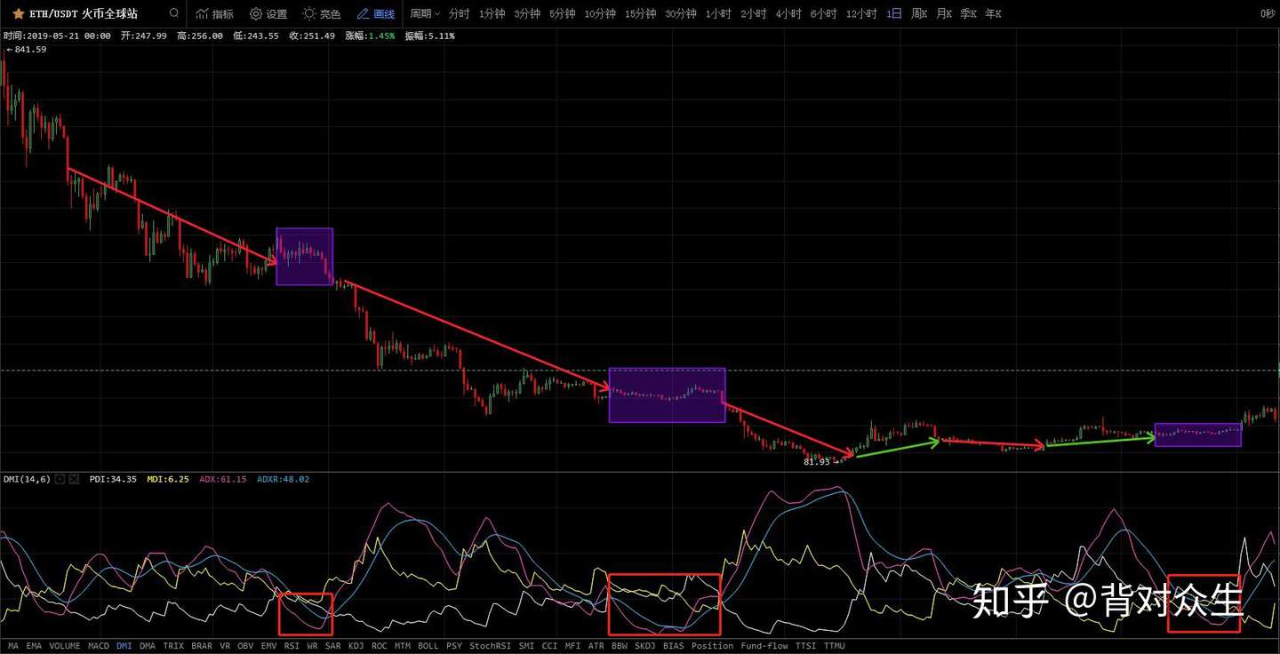
Task: Click the MDI:6.25 value
Action: tap(168, 479)
